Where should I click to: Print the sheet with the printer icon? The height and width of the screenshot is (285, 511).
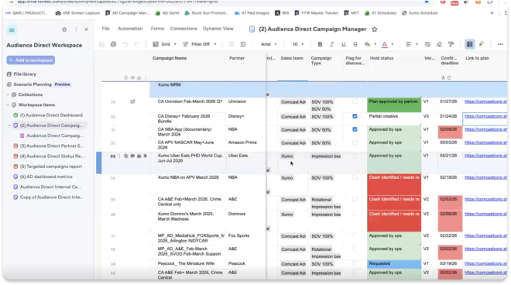click(113, 44)
